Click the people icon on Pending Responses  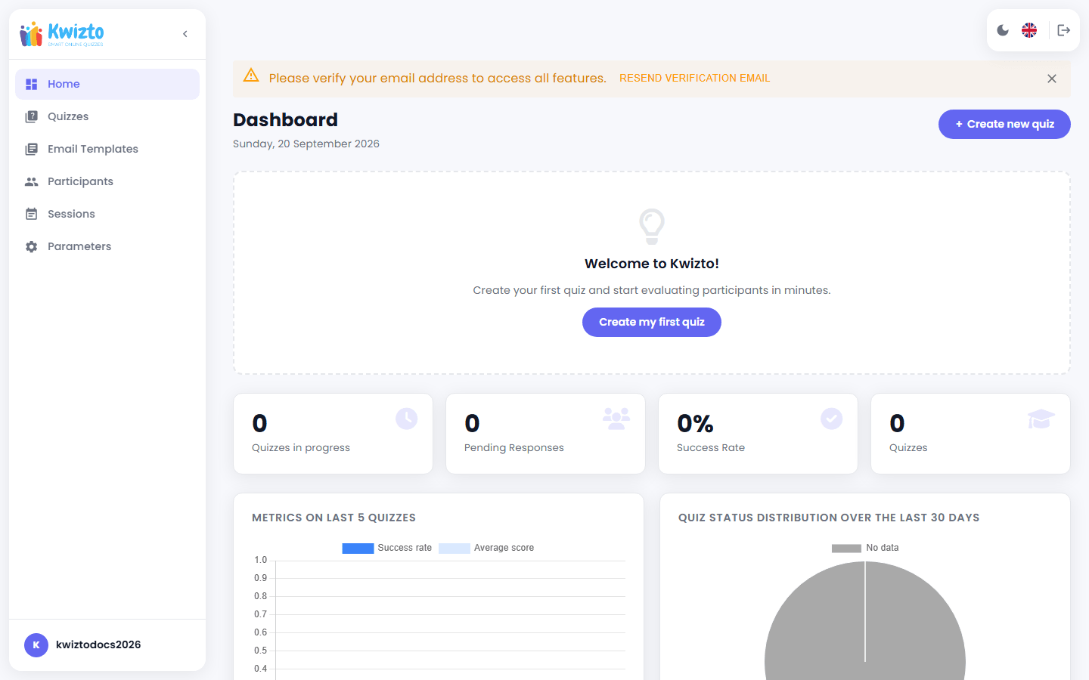(x=616, y=419)
